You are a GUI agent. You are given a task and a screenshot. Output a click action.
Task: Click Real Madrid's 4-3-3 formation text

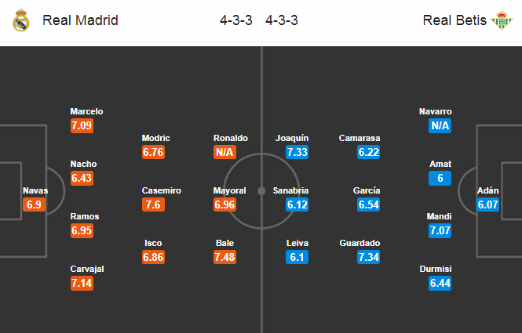tap(235, 20)
